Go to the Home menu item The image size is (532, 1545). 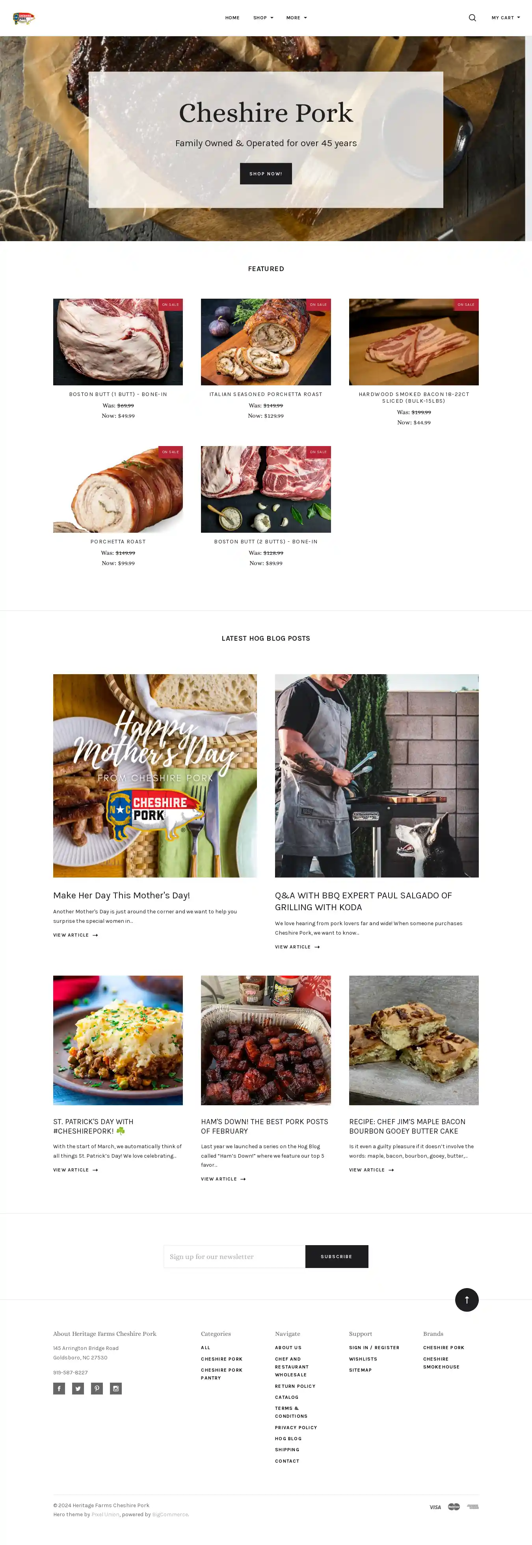pos(232,18)
